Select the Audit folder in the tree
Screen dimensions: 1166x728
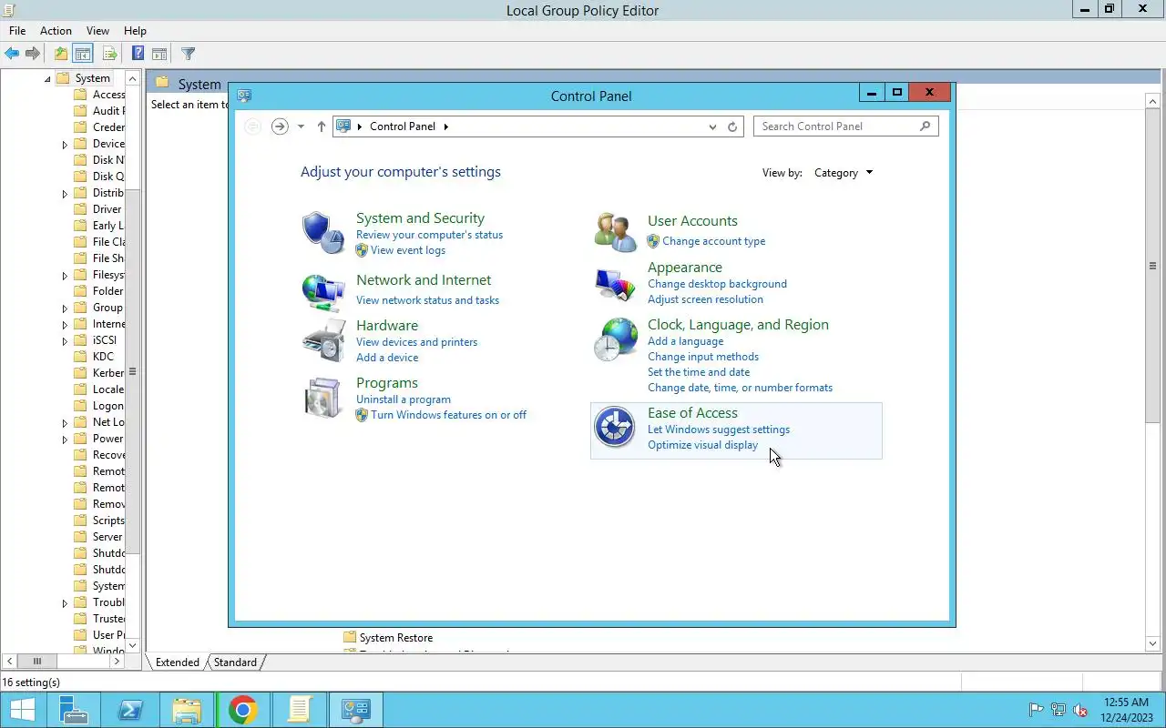[x=98, y=111]
